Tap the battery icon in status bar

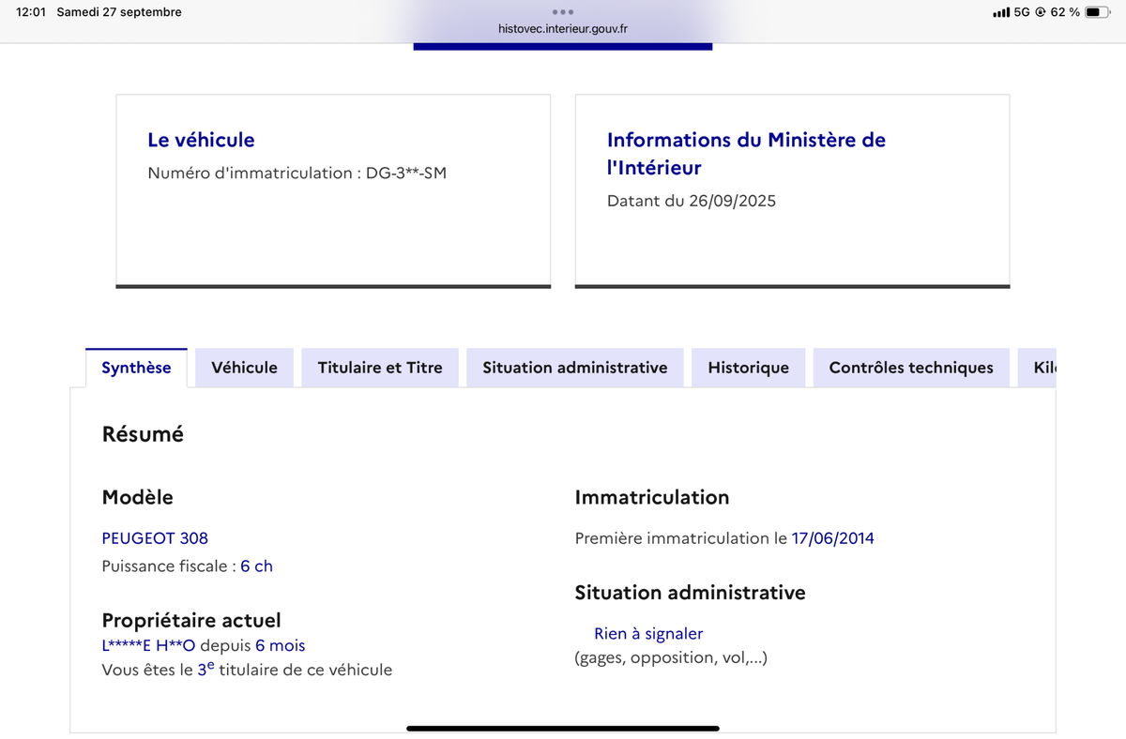1098,12
